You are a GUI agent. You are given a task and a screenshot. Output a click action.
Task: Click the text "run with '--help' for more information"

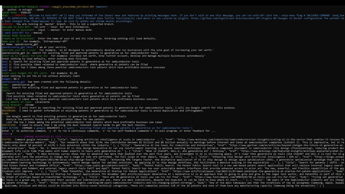tap(62, 27)
